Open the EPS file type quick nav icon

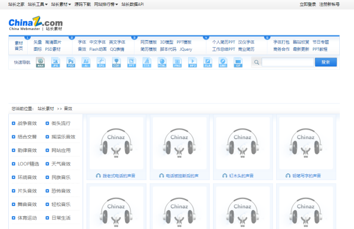click(x=101, y=62)
